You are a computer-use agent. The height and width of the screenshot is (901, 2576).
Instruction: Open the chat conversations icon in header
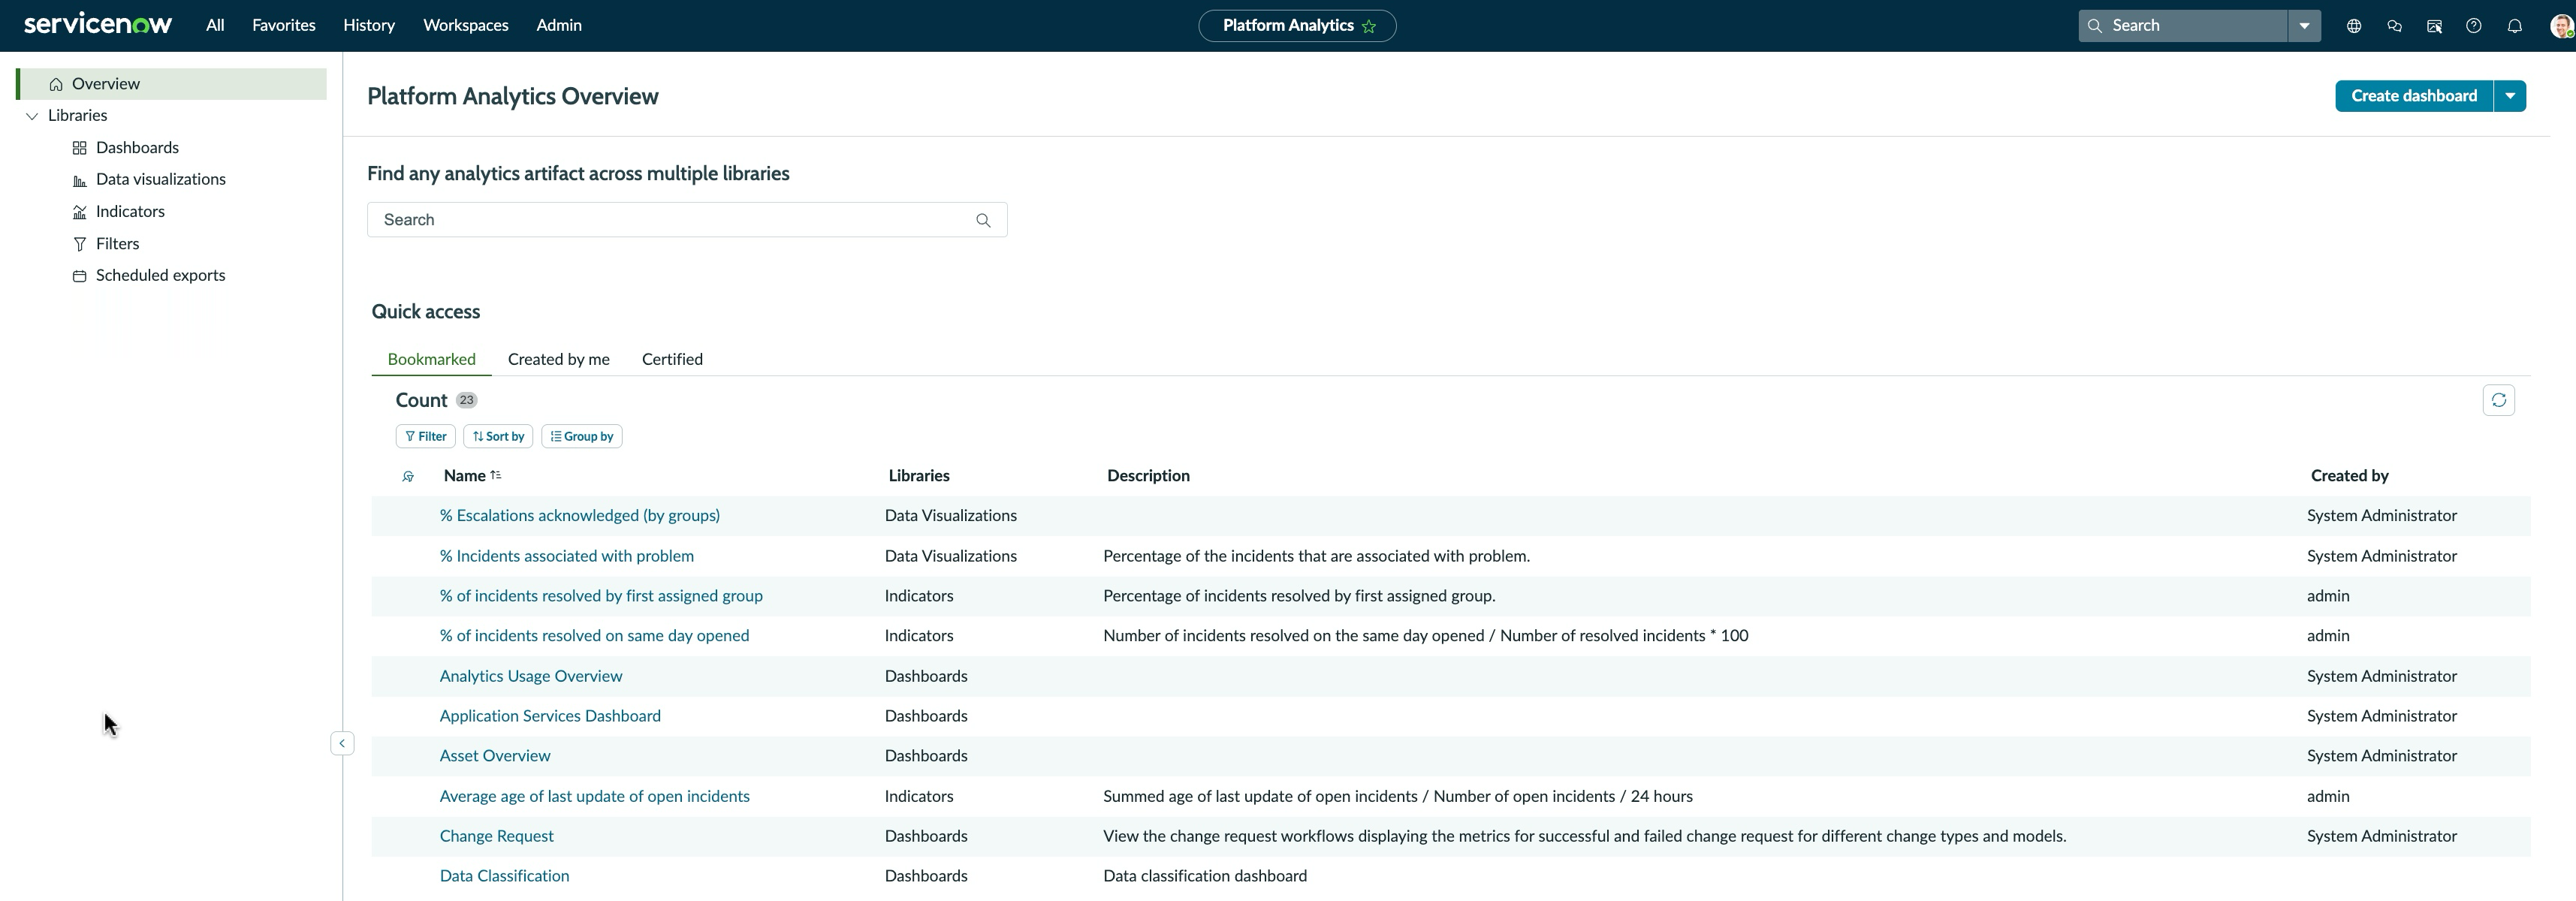tap(2394, 26)
